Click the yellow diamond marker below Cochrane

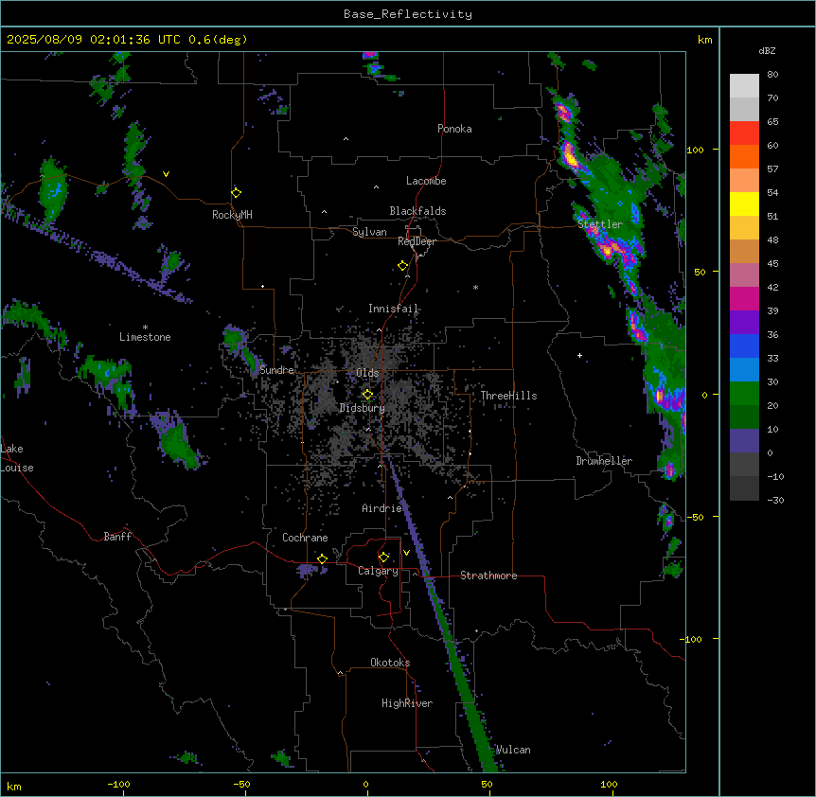tap(322, 558)
